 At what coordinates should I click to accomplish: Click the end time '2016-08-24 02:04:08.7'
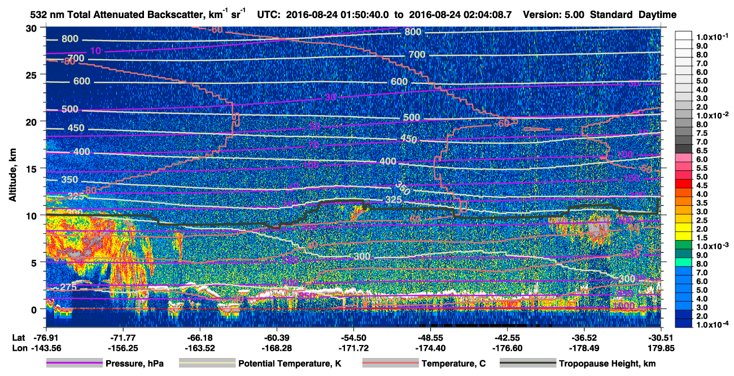tap(461, 15)
